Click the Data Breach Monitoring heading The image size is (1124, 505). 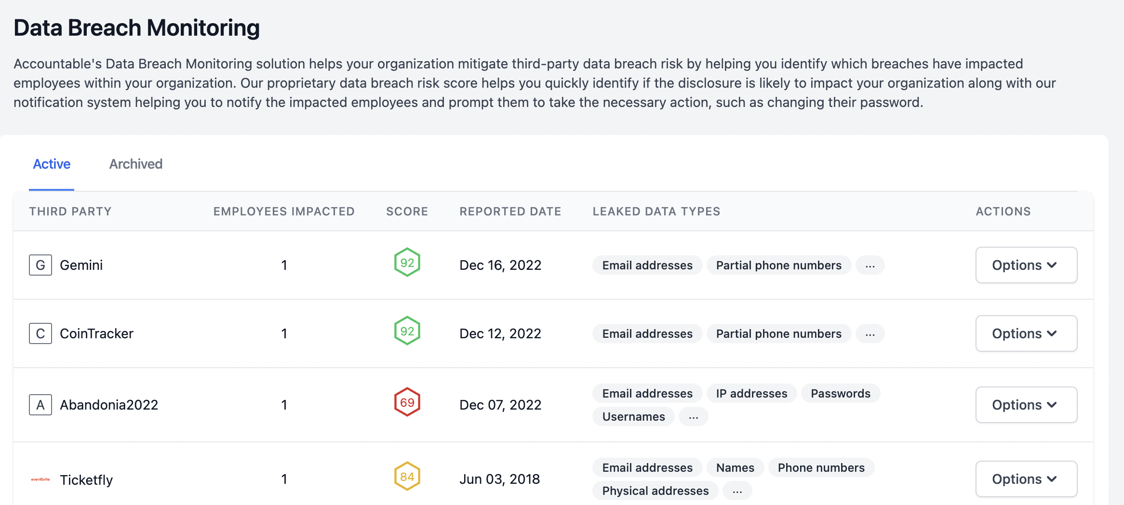tap(136, 28)
